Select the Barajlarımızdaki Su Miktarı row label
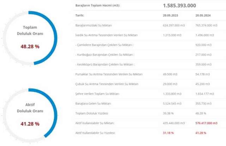 (94, 25)
